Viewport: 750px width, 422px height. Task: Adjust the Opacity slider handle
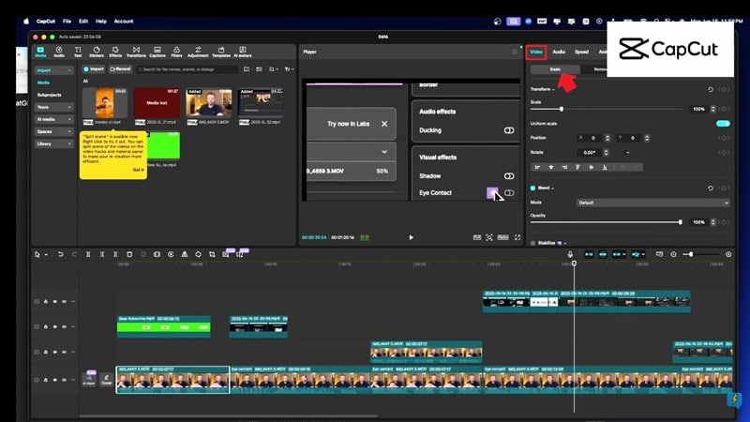point(681,222)
